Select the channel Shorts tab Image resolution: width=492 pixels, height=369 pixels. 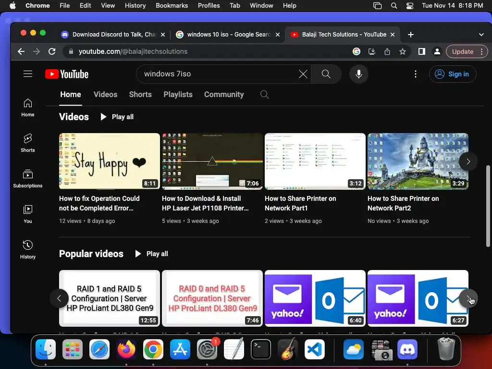tap(140, 95)
